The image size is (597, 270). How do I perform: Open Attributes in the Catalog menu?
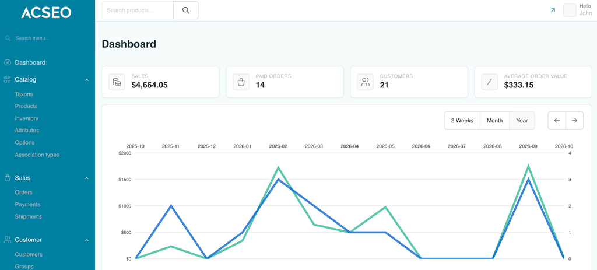click(27, 130)
